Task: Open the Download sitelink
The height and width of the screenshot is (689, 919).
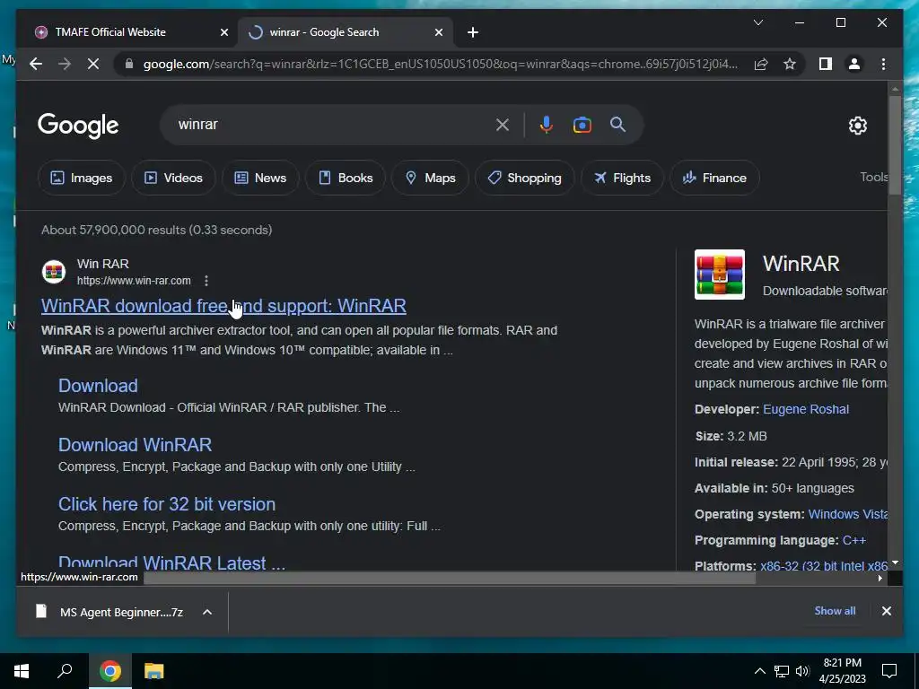Action: pyautogui.click(x=98, y=386)
